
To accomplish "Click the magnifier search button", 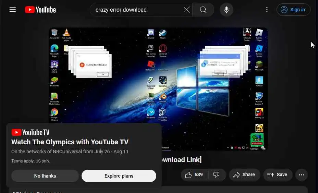I will pos(203,10).
